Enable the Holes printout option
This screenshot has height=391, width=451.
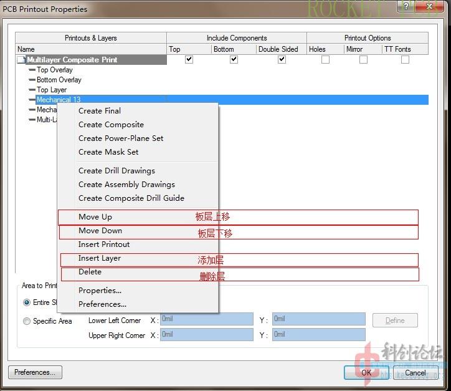[x=325, y=60]
